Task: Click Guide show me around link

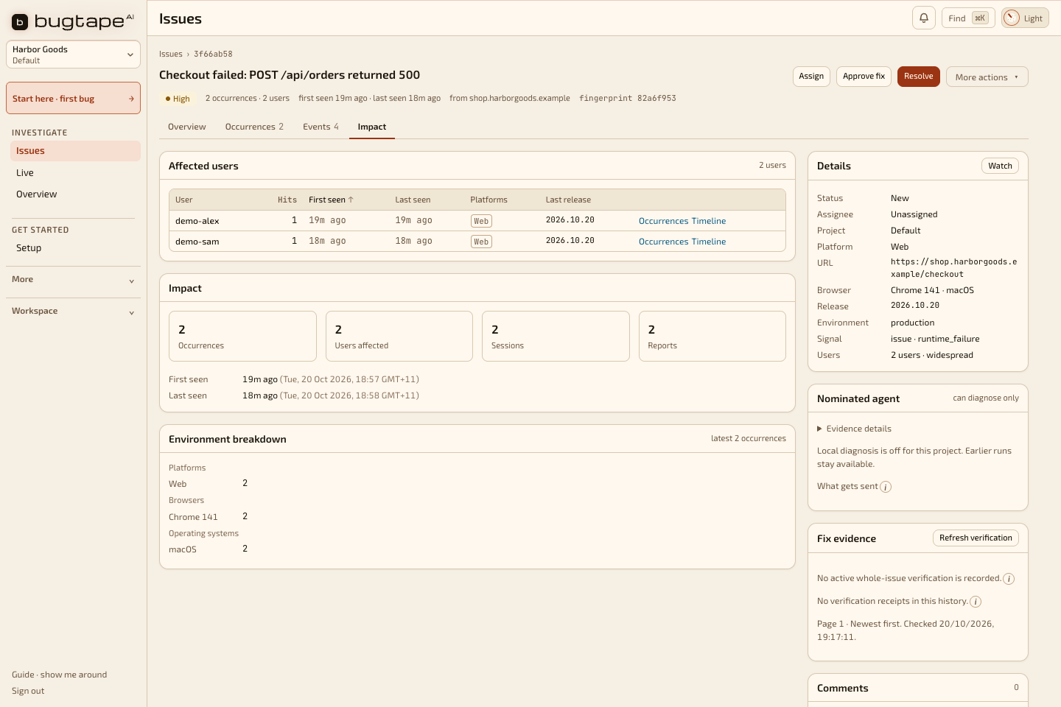Action: pos(59,675)
